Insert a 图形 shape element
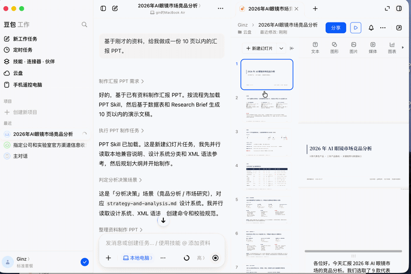This screenshot has height=274, width=411. click(x=334, y=48)
